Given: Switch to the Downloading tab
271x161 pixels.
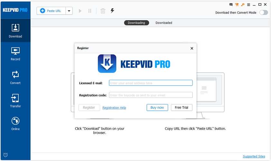Looking at the screenshot, I should tap(136, 23).
